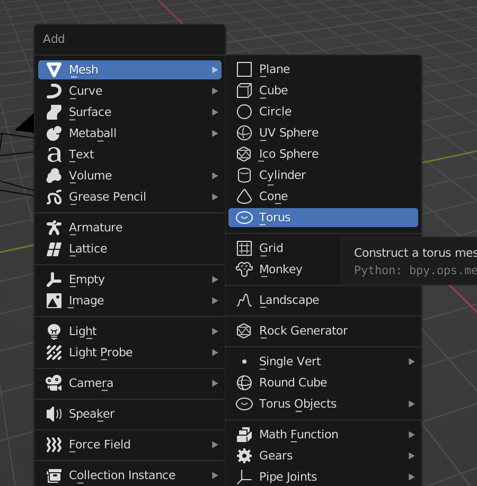
Task: Click the UV Sphere icon
Action: click(244, 133)
